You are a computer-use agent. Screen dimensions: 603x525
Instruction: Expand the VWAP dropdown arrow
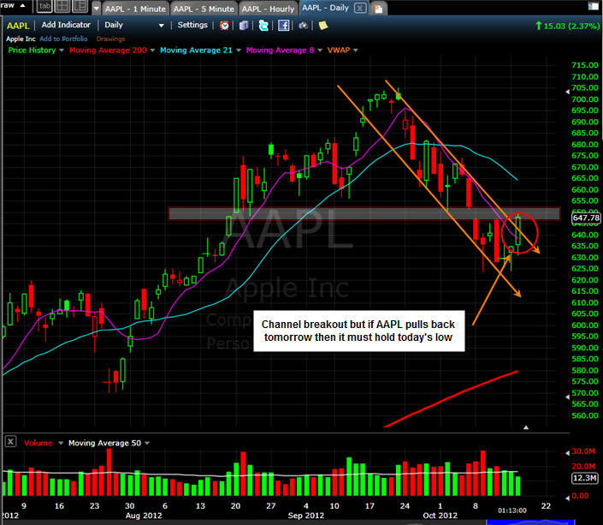point(356,51)
